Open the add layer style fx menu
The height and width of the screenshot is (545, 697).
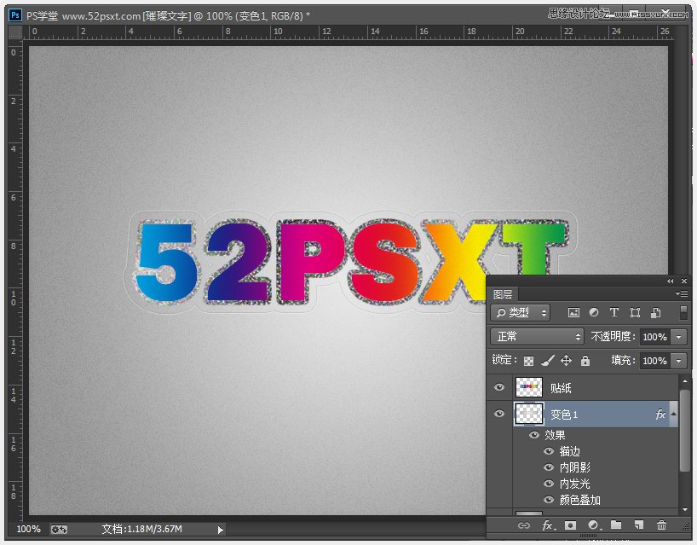click(549, 525)
